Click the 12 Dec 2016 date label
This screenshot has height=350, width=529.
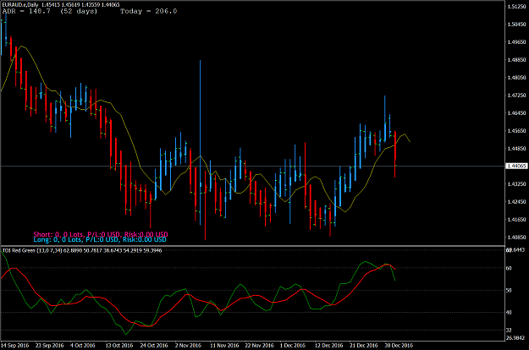coord(329,345)
